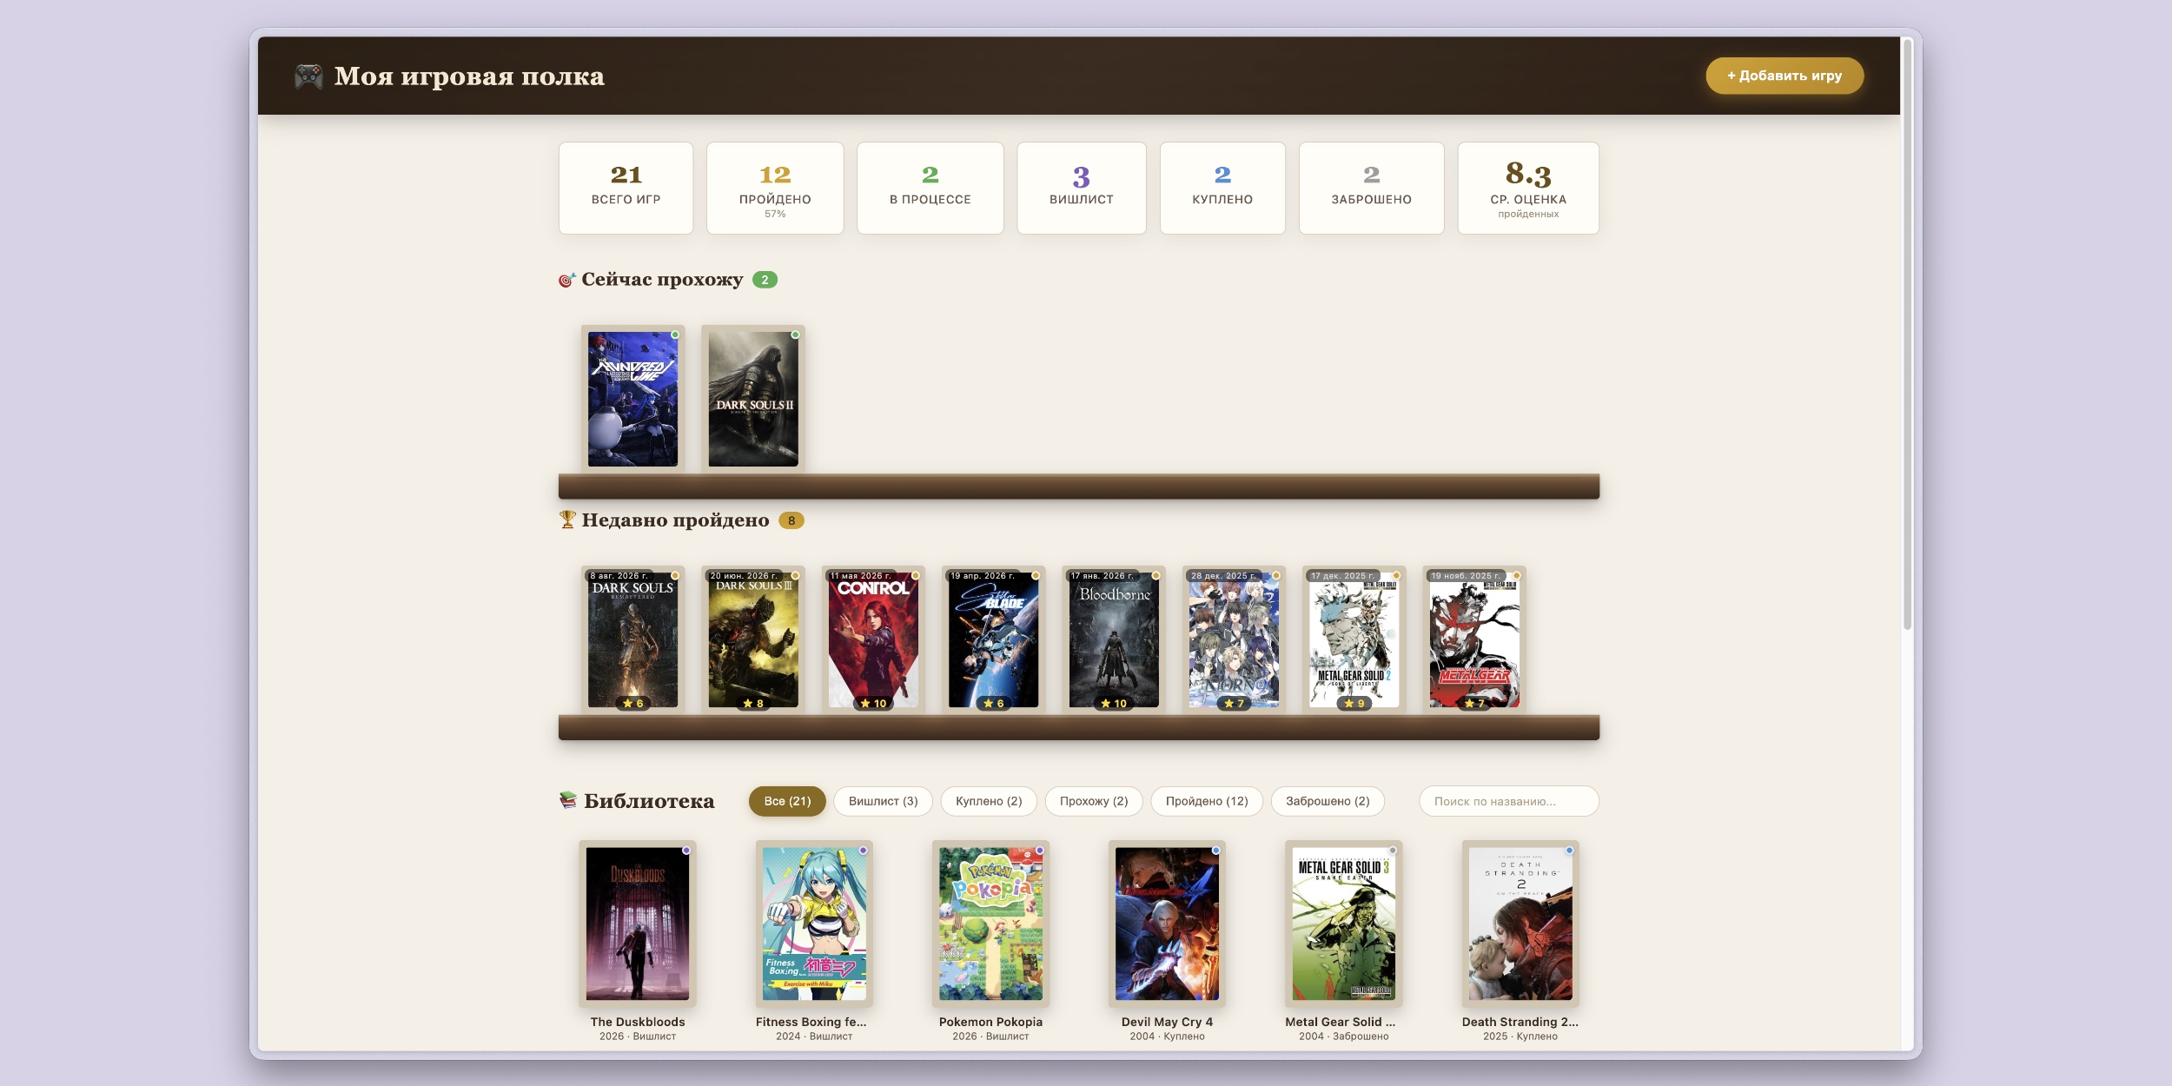Open the Bloodborne cover
Image resolution: width=2172 pixels, height=1086 pixels.
[1114, 639]
